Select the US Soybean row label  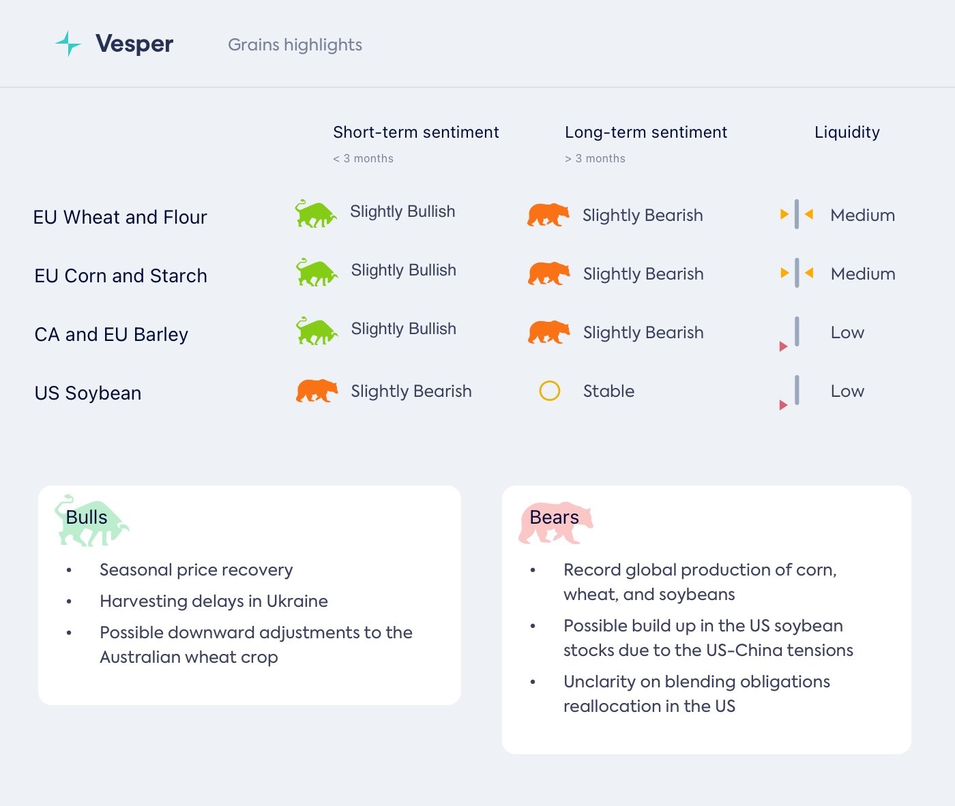coord(88,393)
